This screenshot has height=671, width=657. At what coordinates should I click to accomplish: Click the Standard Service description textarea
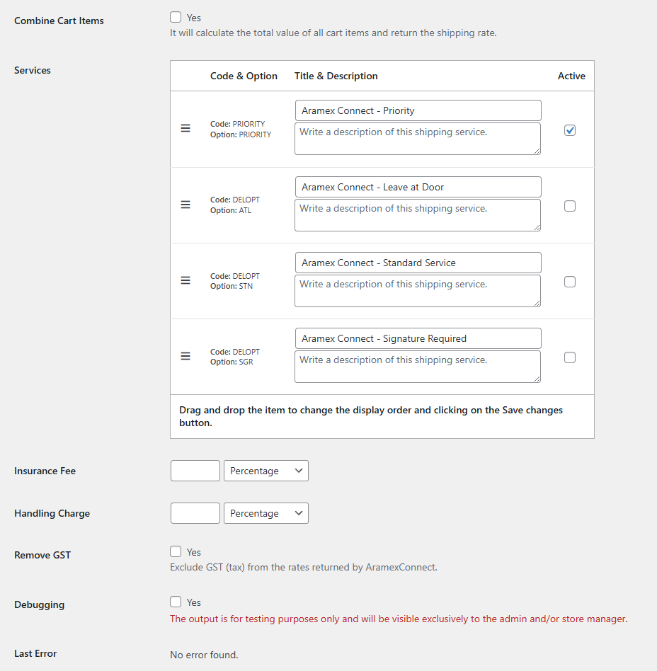(x=418, y=291)
